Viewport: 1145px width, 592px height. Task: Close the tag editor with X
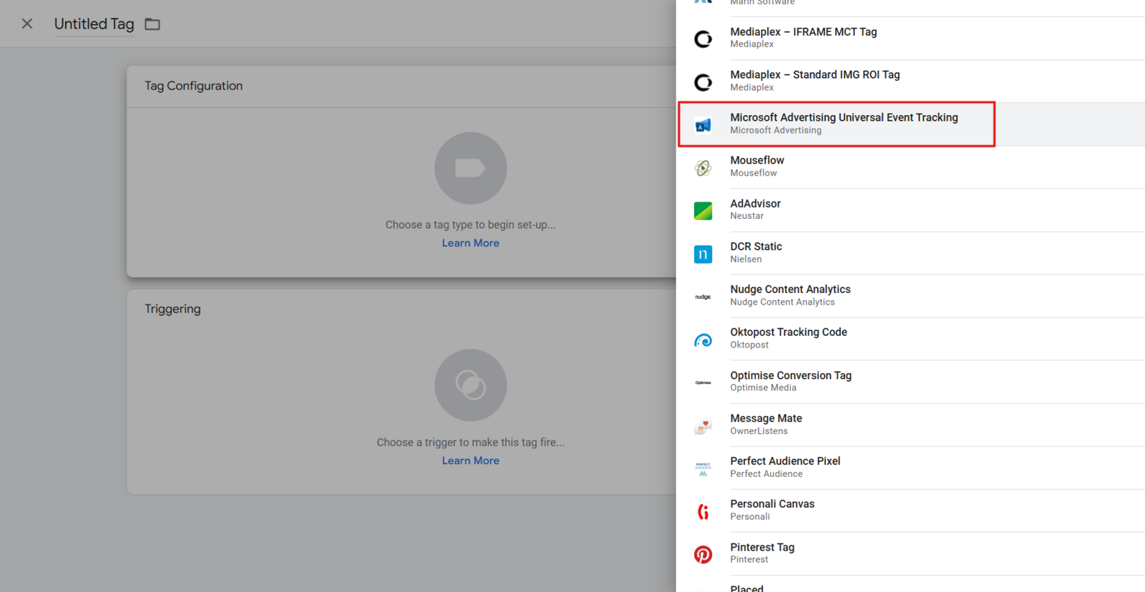tap(27, 24)
